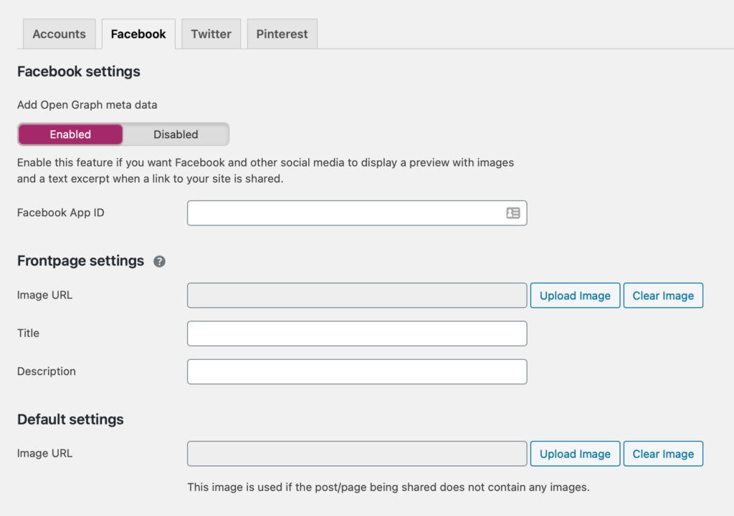734x516 pixels.
Task: Click the 'Facebook settings' heading
Action: pyautogui.click(x=79, y=72)
